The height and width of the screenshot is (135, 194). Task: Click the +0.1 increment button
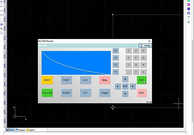coord(85,80)
